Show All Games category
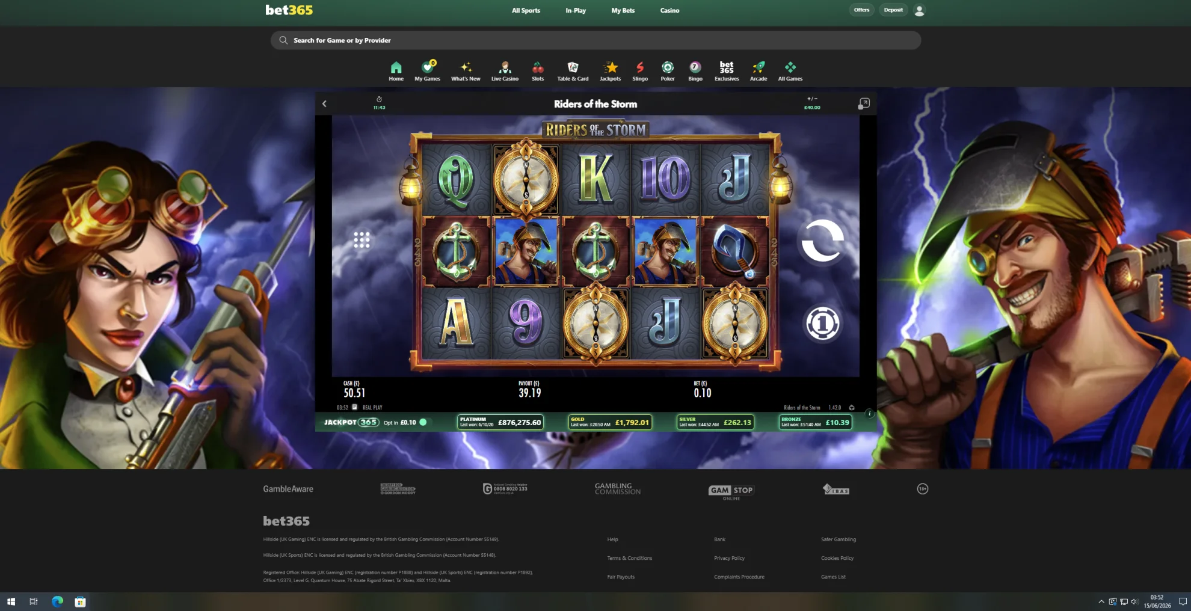1191x611 pixels. [790, 71]
